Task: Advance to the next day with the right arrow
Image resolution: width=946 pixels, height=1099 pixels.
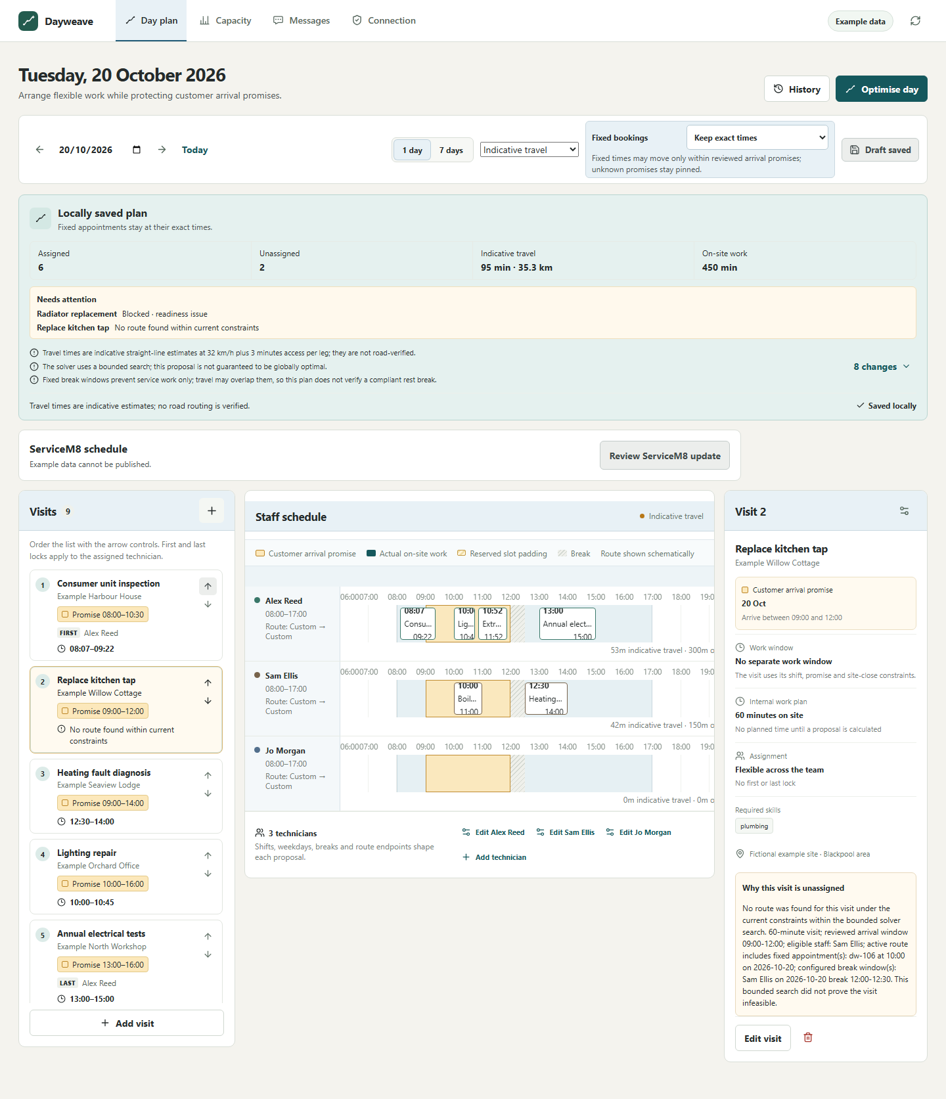Action: (x=162, y=150)
